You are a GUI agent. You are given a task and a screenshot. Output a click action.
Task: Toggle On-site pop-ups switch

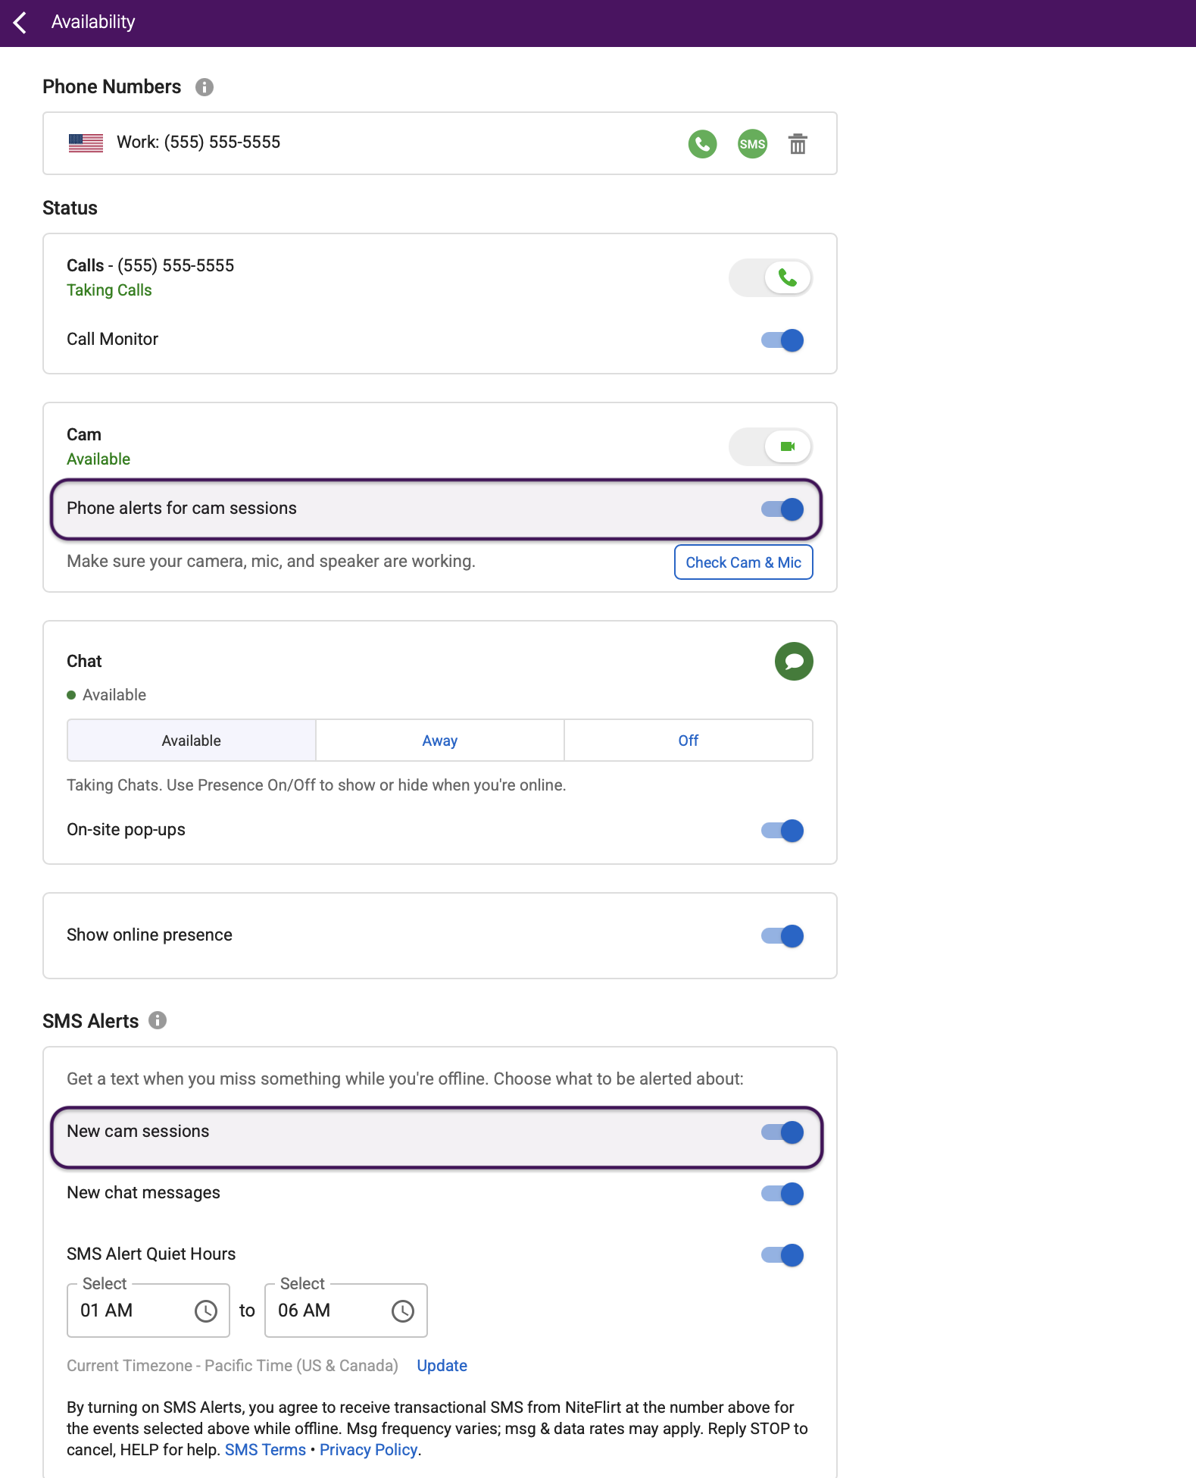[782, 831]
